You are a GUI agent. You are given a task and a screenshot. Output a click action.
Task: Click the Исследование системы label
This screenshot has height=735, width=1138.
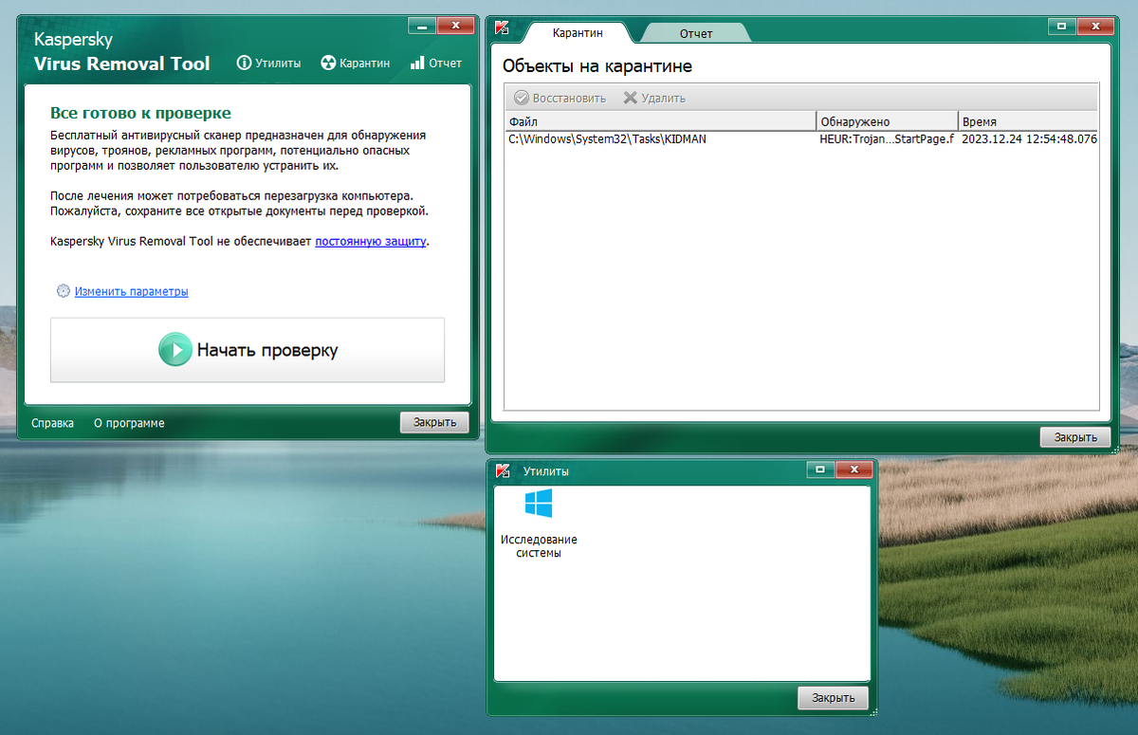point(539,546)
